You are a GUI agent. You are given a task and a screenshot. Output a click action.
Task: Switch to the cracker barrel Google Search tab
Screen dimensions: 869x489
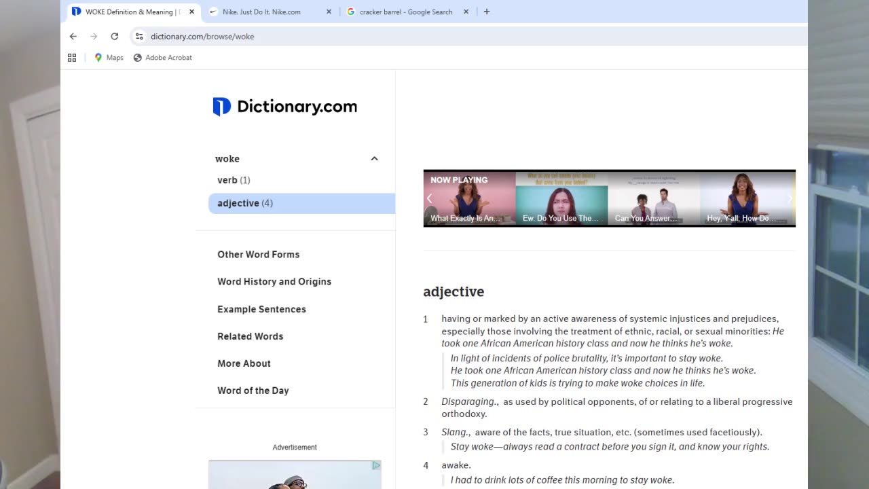click(406, 12)
